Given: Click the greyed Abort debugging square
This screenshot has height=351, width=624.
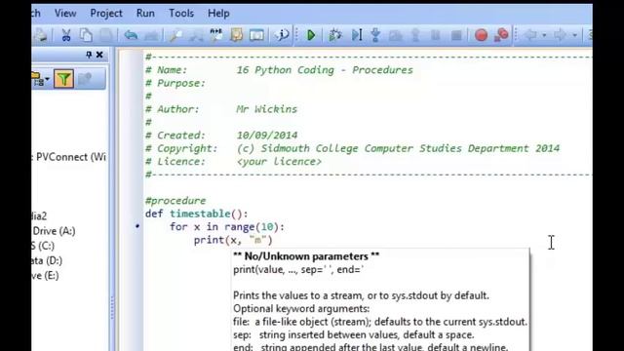Looking at the screenshot, I should click(x=456, y=35).
